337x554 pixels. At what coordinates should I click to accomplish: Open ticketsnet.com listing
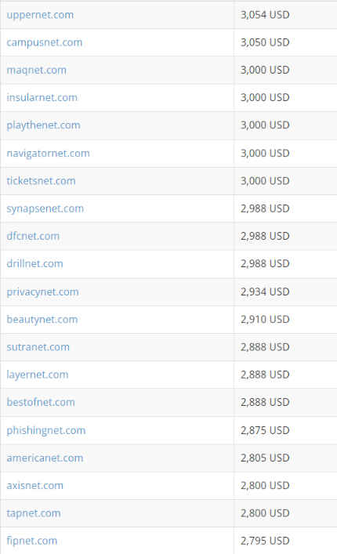(x=41, y=181)
